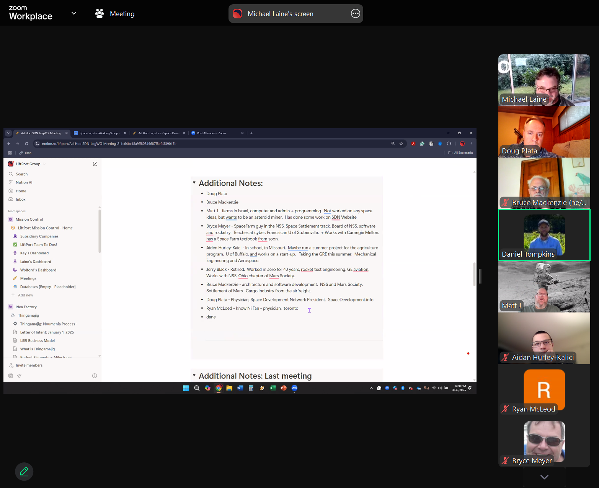The image size is (599, 488).
Task: Open Chrome from the Windows taskbar
Action: [219, 388]
